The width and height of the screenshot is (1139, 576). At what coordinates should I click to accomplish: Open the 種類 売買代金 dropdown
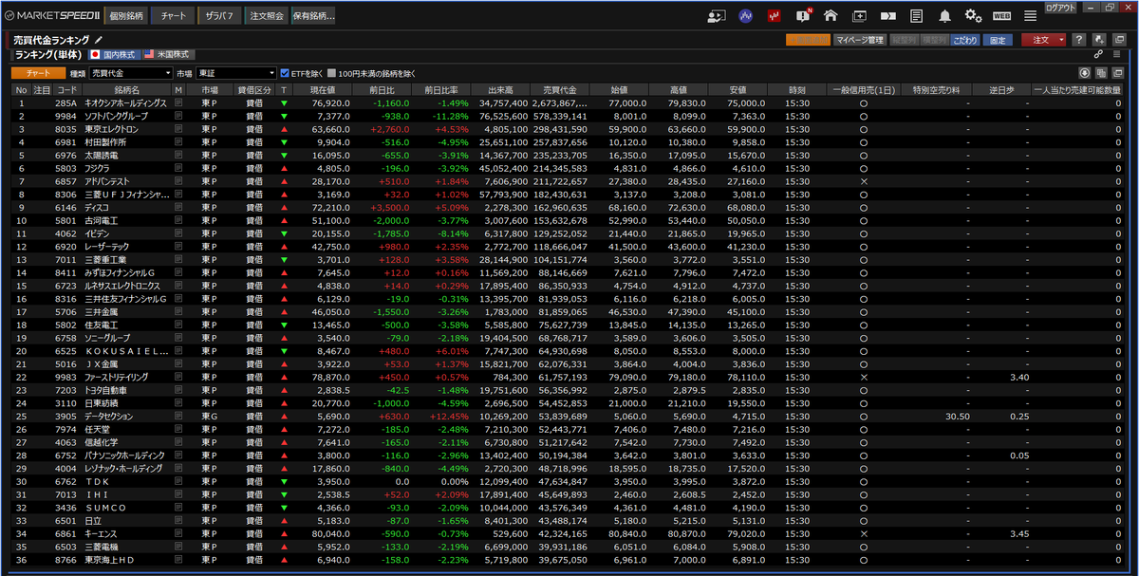pyautogui.click(x=130, y=73)
